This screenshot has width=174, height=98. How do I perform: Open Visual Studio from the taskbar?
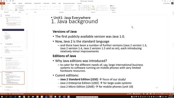click(64, 97)
